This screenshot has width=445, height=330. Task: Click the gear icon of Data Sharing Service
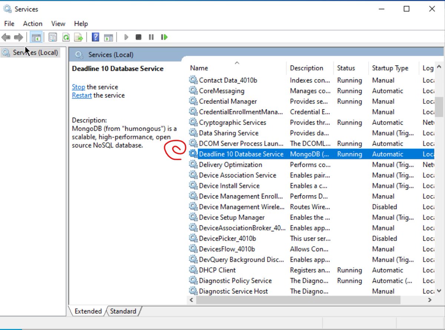[x=193, y=133]
